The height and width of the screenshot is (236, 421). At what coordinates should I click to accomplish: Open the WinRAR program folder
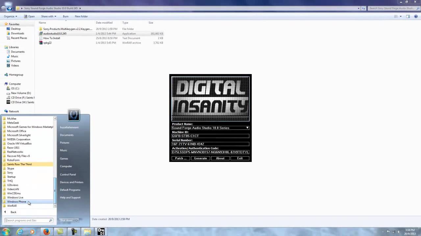coord(27,206)
